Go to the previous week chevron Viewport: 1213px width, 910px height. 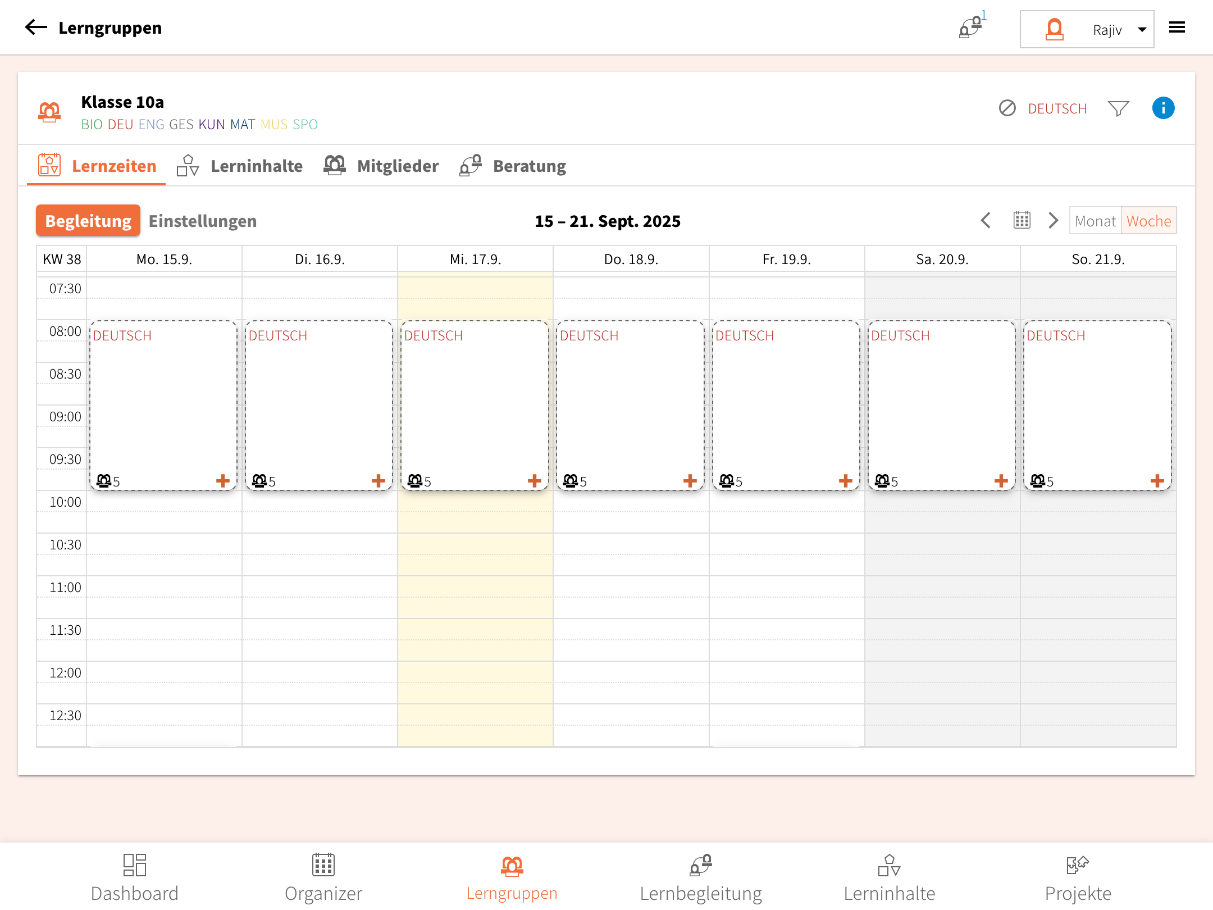coord(986,220)
